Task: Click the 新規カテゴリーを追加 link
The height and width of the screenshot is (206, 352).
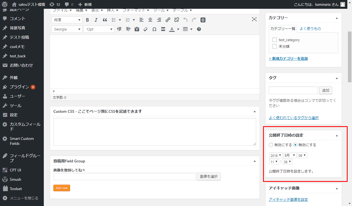Action: (x=288, y=58)
